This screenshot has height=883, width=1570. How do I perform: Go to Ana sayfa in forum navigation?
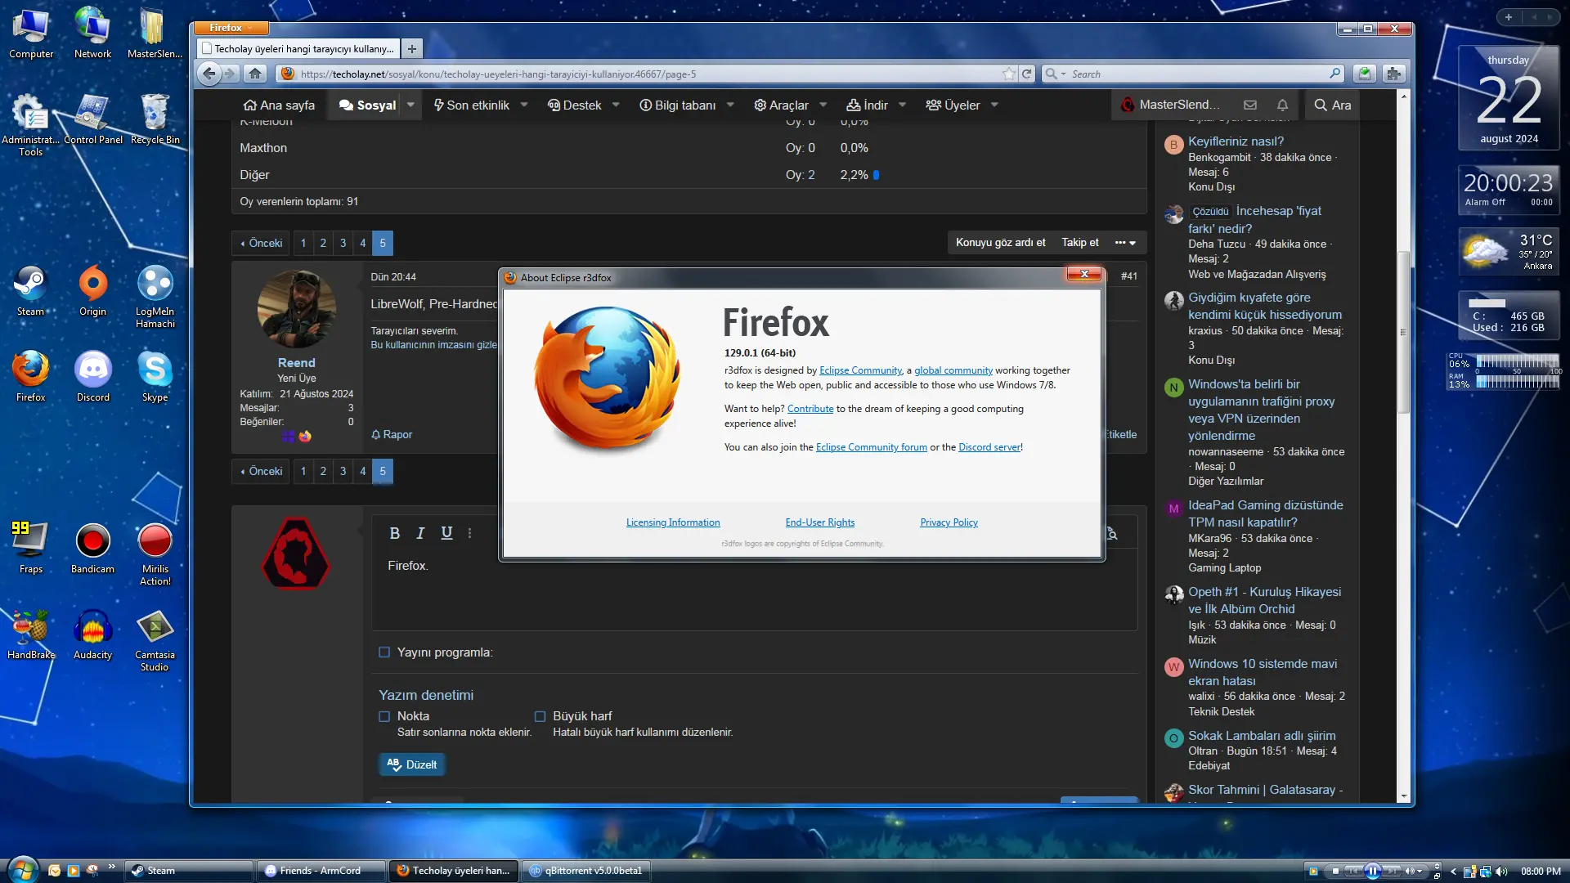(x=279, y=105)
